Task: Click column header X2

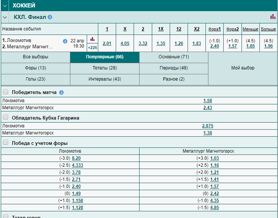Action: tap(196, 29)
